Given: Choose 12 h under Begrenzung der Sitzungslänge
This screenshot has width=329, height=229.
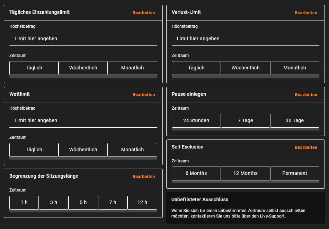Looking at the screenshot, I should [142, 203].
